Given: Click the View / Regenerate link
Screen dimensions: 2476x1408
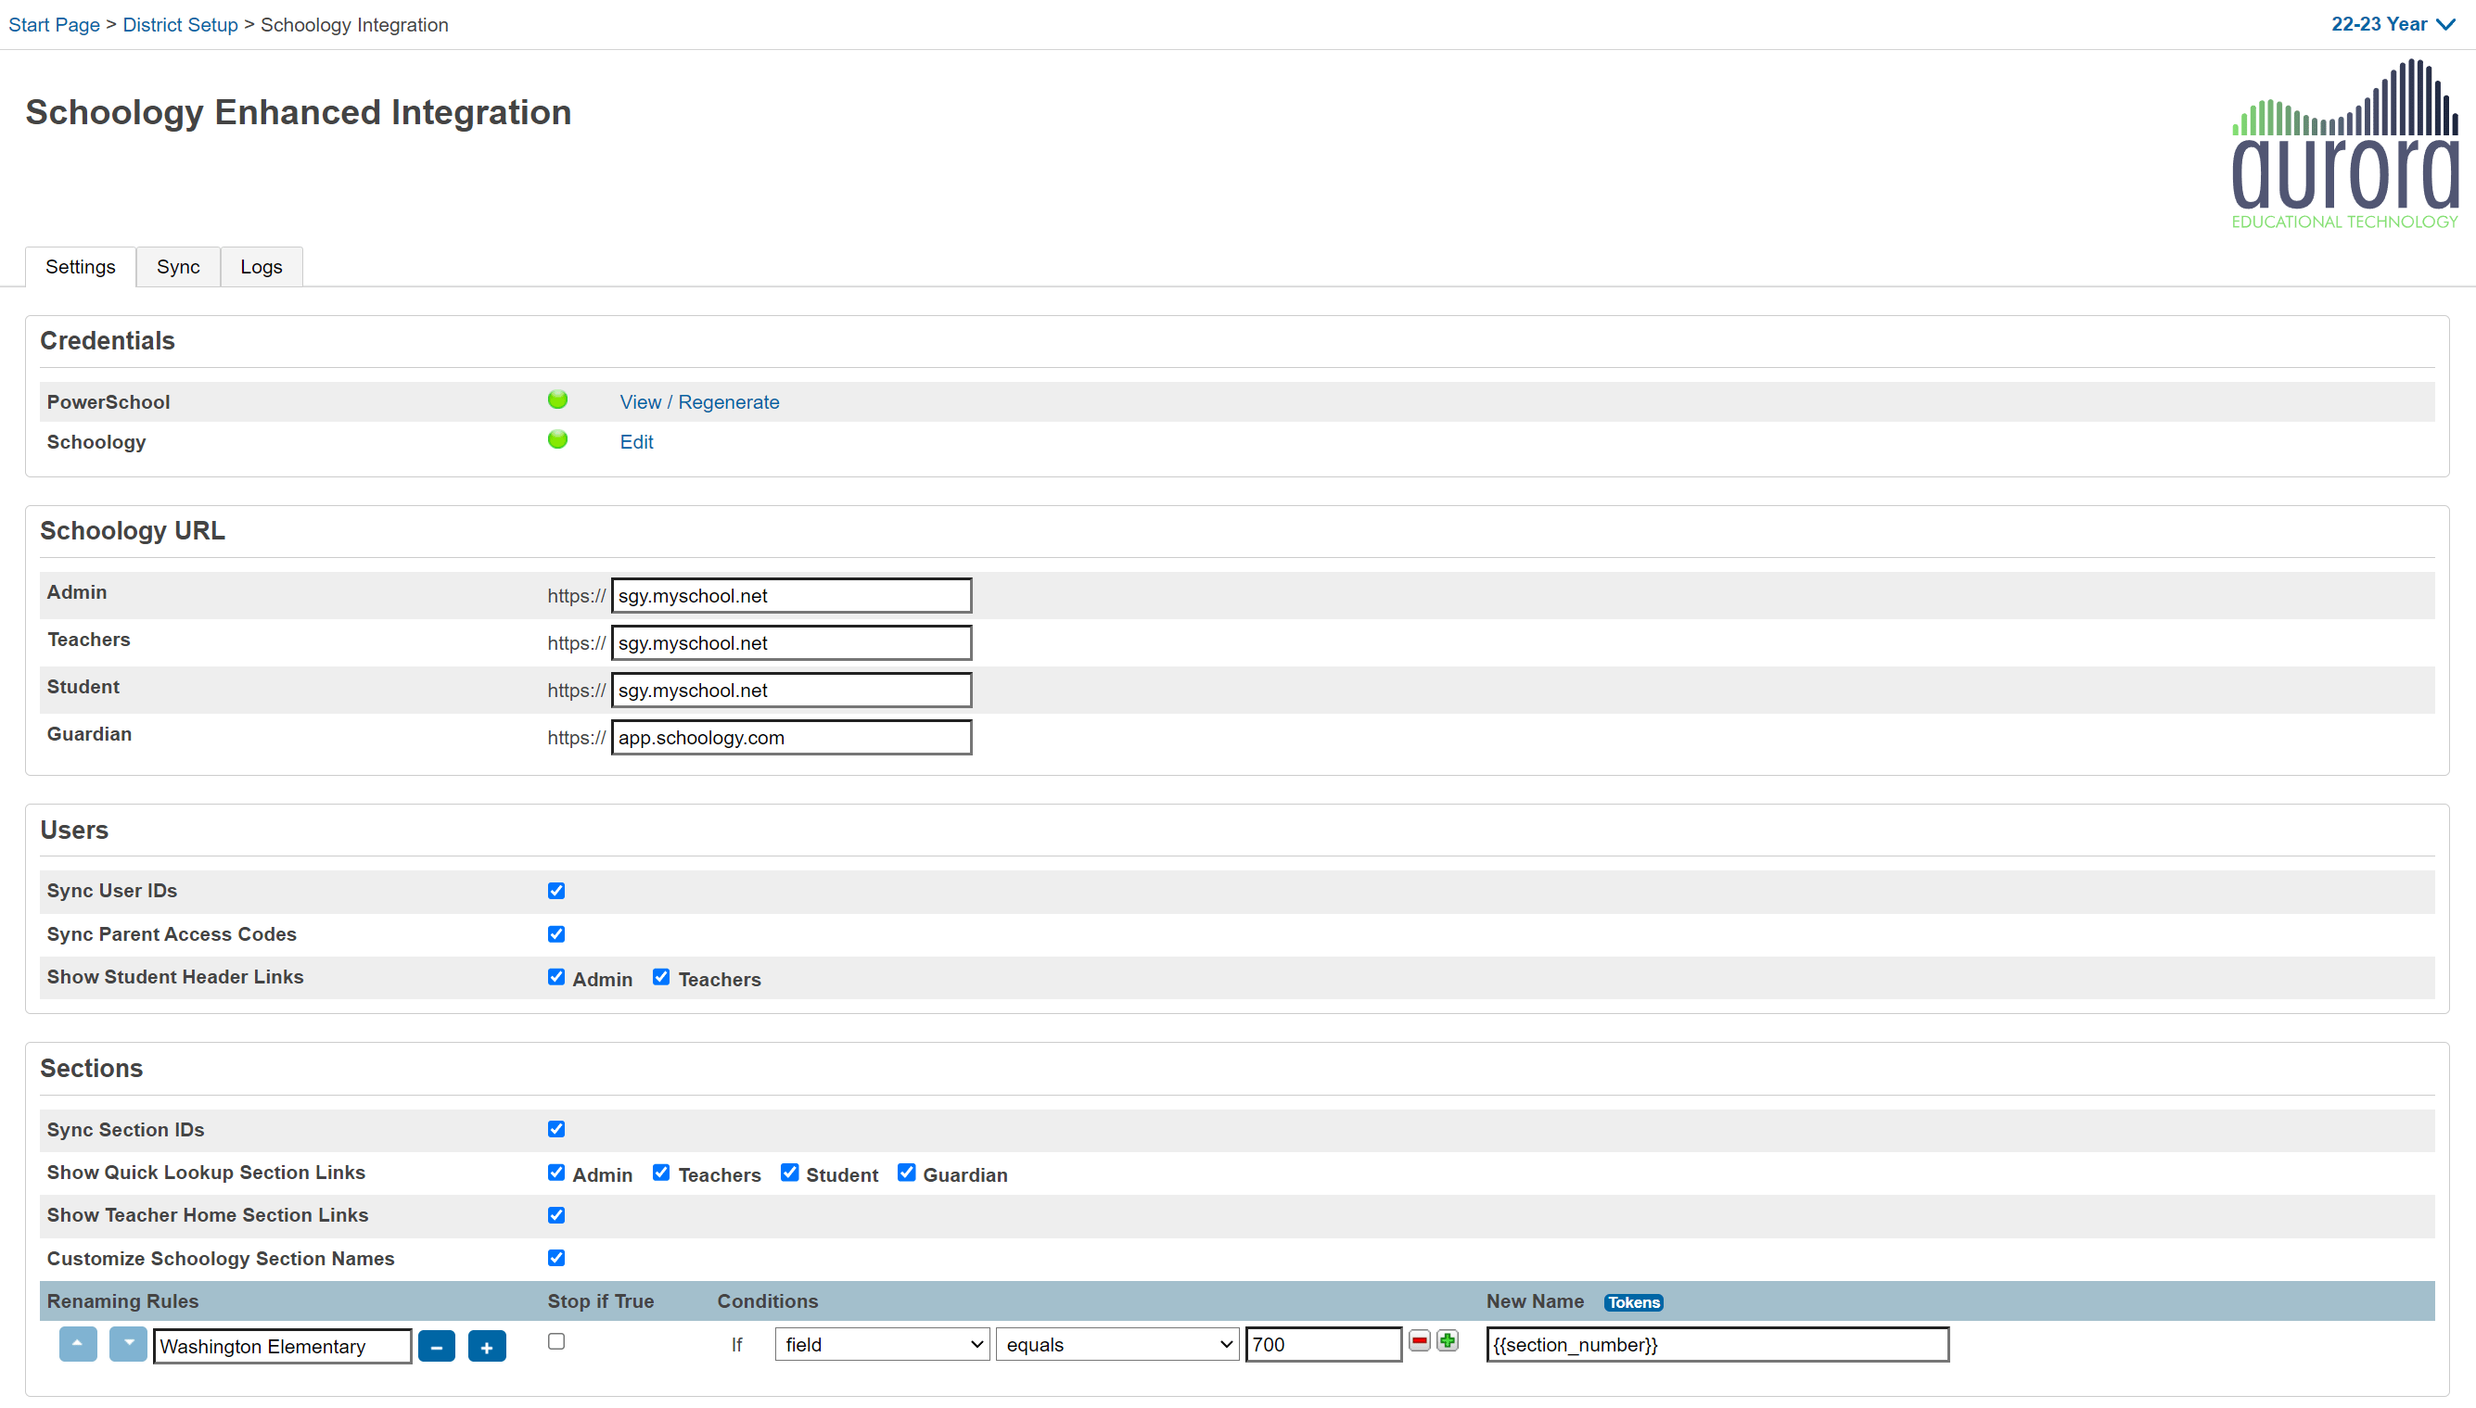Looking at the screenshot, I should (699, 402).
